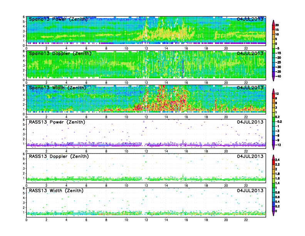This screenshot has height=236, width=305.
Task: Click hour 12 tick under Spano13 Power panel
Action: pyautogui.click(x=146, y=48)
